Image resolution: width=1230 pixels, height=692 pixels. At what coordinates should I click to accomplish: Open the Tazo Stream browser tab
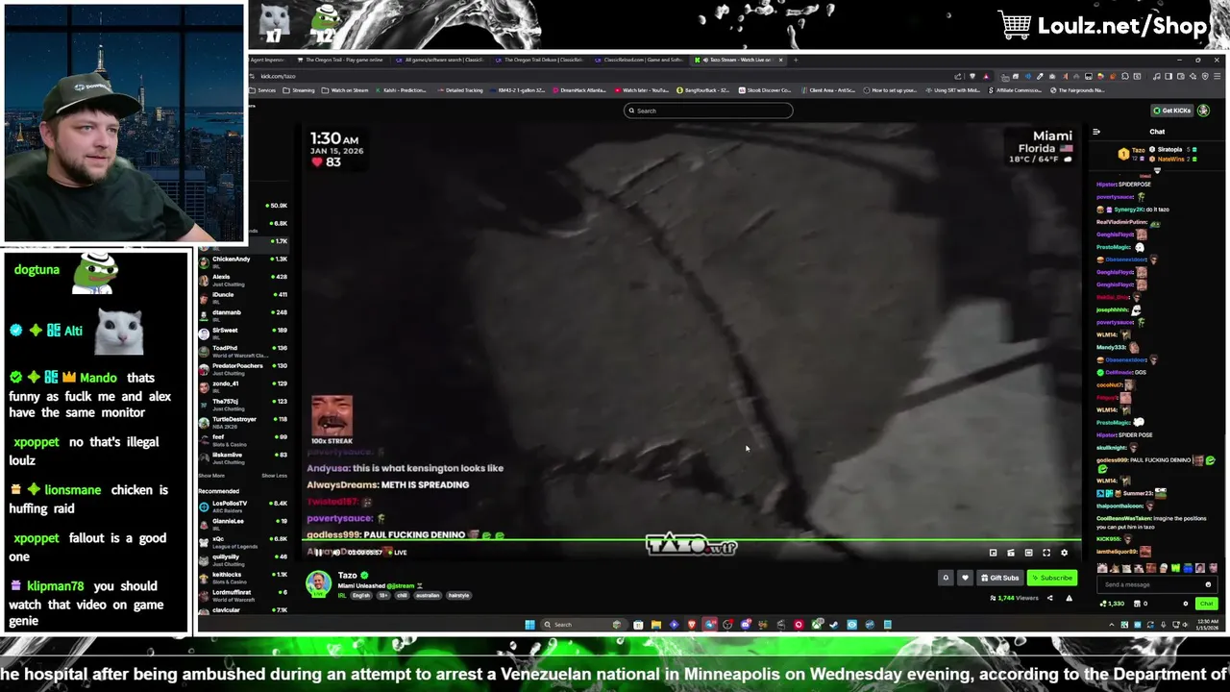pos(739,60)
